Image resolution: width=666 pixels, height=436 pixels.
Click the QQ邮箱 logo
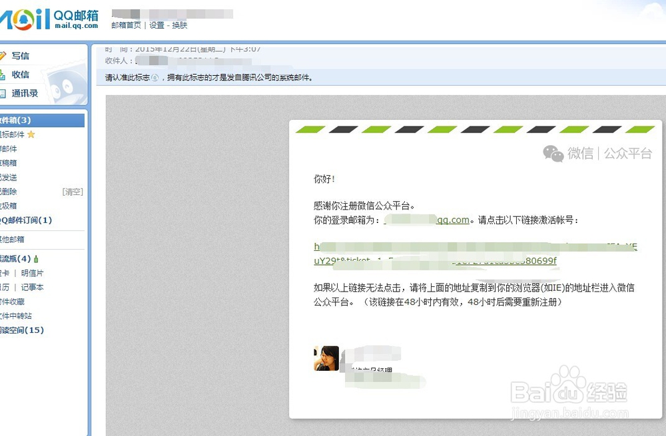click(x=49, y=19)
